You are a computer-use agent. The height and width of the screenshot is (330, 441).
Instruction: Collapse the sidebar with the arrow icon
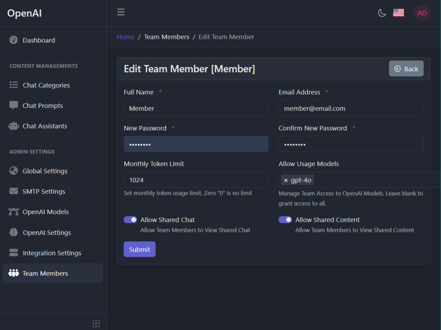96,323
